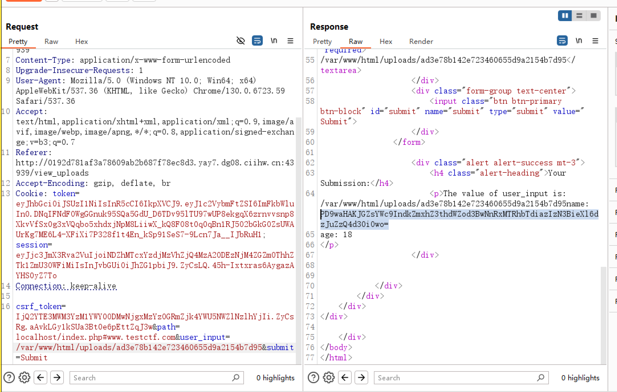The image size is (617, 392).
Task: Open the Response panel hamburger options menu
Action: (595, 41)
